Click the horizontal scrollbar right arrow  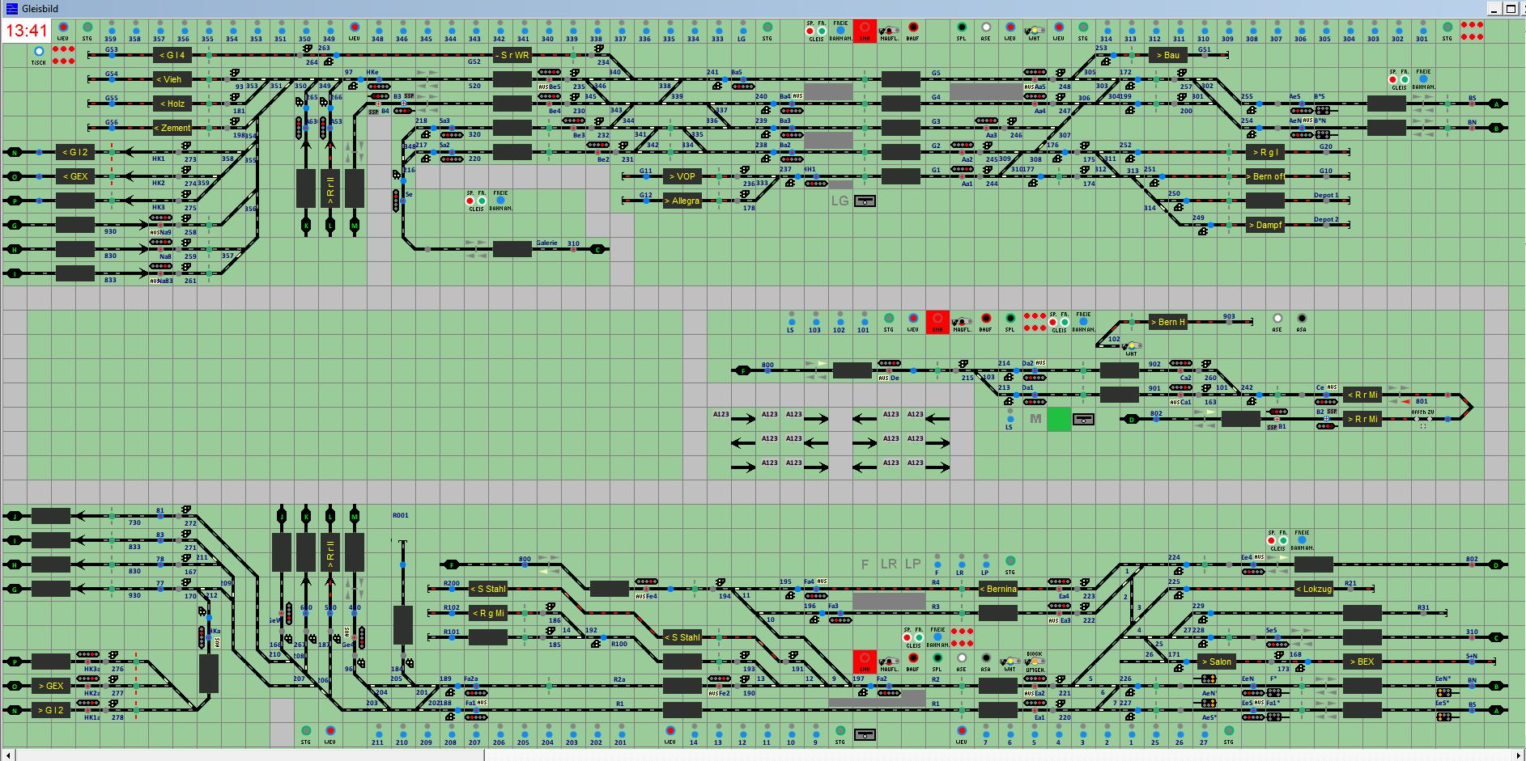1518,755
